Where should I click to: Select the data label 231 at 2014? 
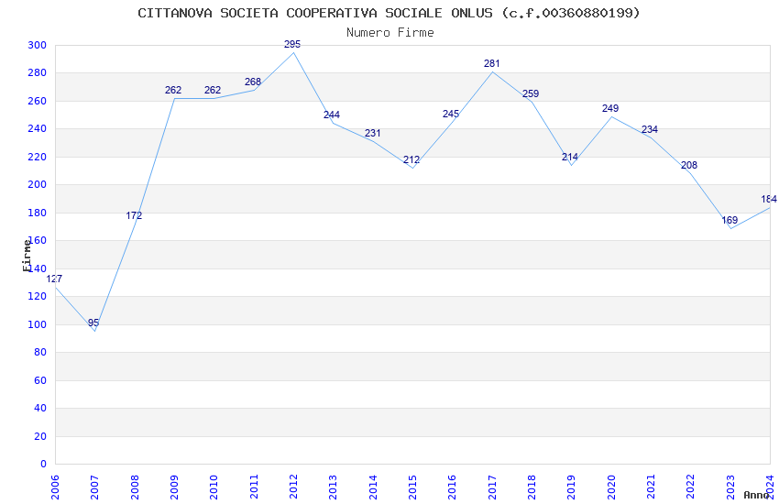[x=372, y=133]
